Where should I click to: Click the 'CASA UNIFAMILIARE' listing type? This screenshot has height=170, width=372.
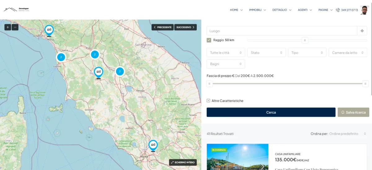pyautogui.click(x=288, y=154)
